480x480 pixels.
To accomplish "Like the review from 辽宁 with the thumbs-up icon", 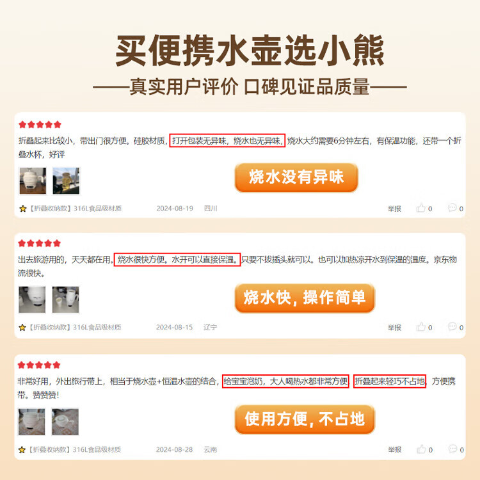I will [421, 327].
